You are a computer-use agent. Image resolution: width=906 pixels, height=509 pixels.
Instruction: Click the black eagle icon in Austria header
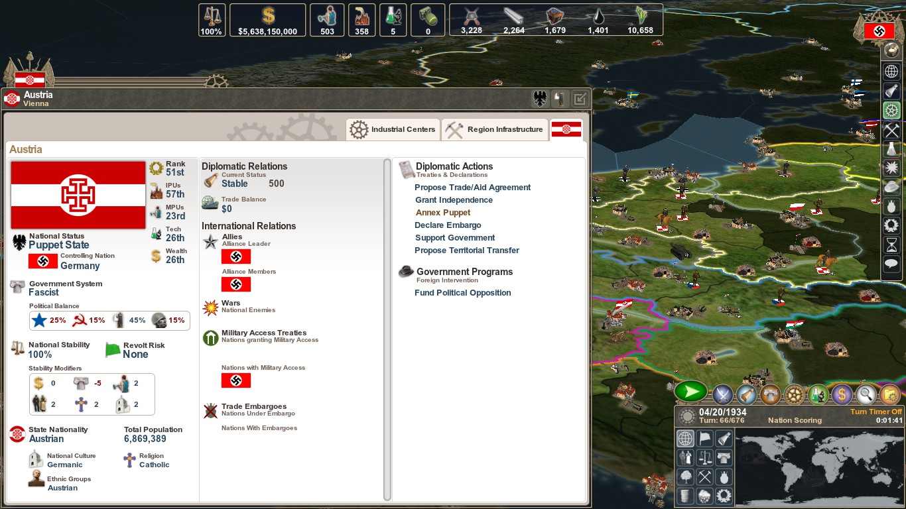[541, 99]
